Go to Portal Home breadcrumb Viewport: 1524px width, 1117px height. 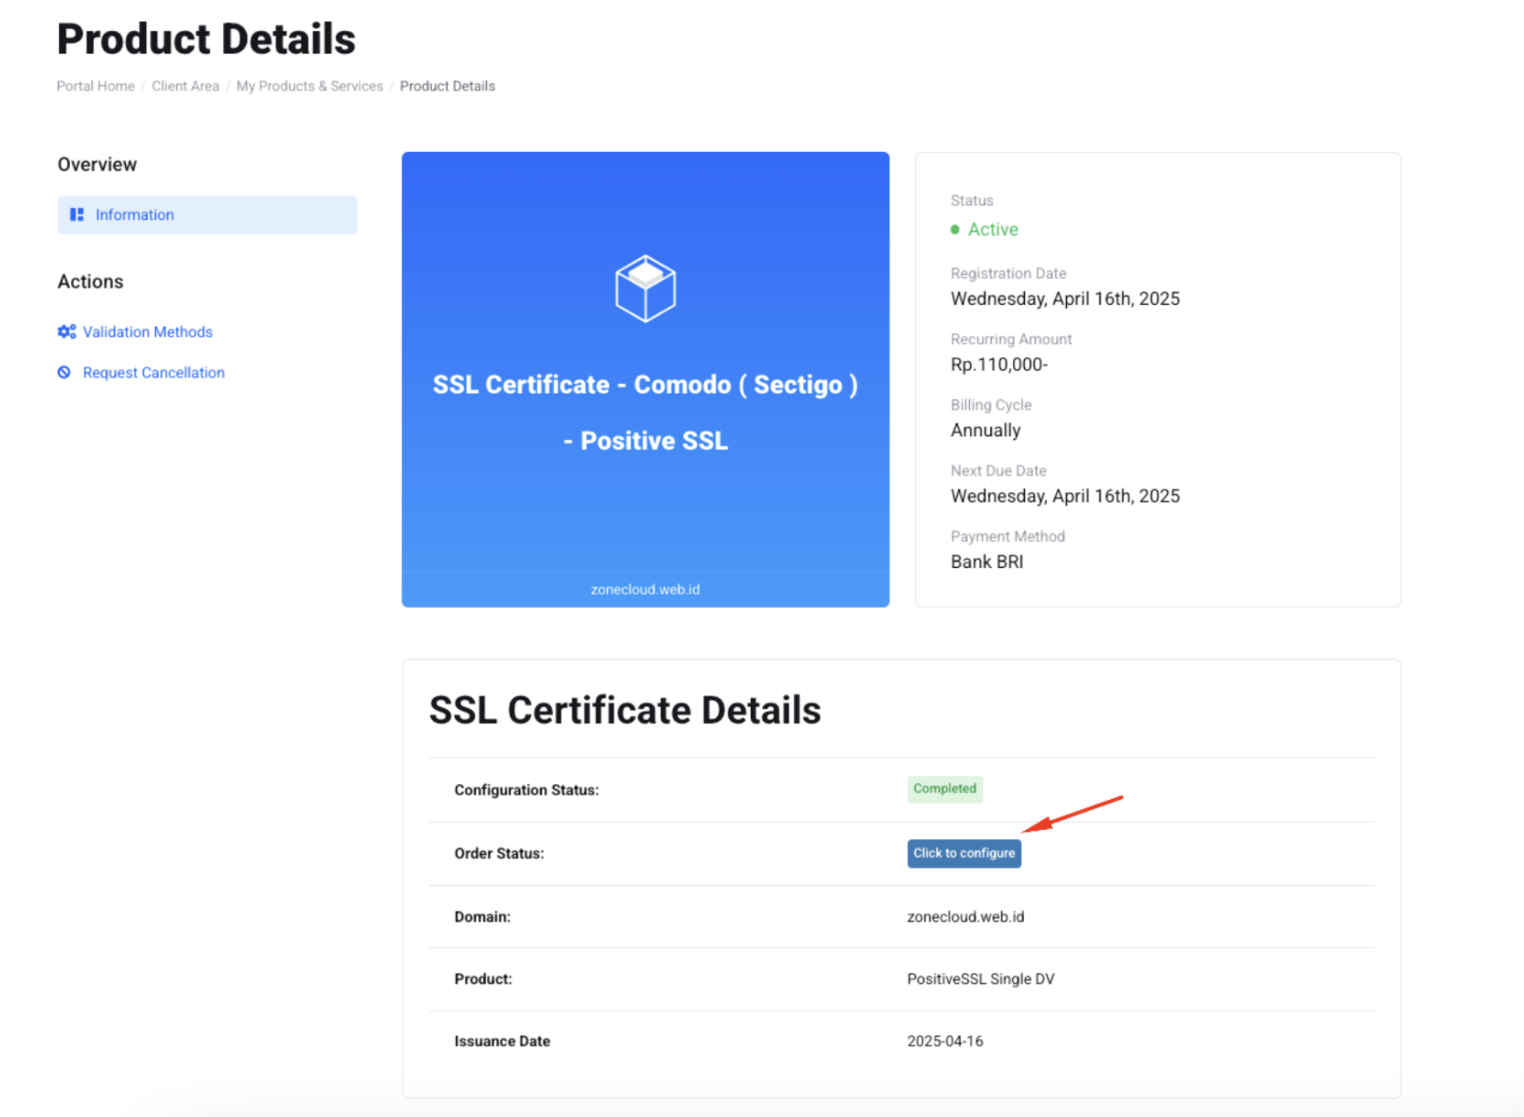[x=96, y=86]
